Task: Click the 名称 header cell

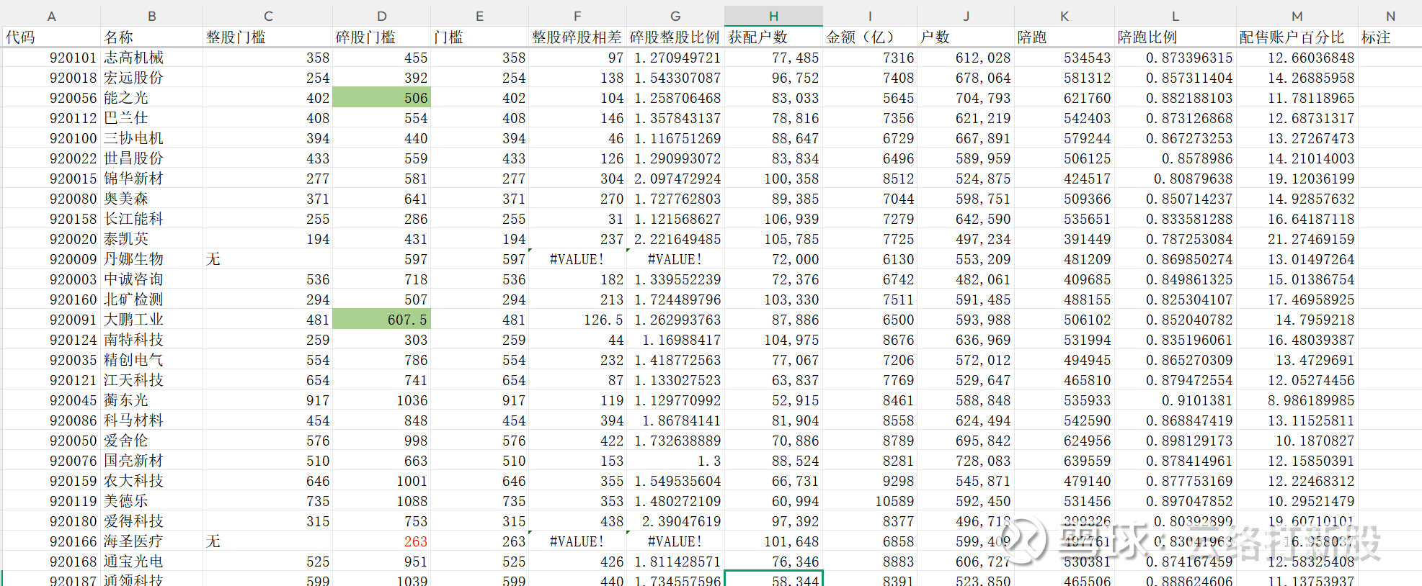Action: (x=151, y=37)
